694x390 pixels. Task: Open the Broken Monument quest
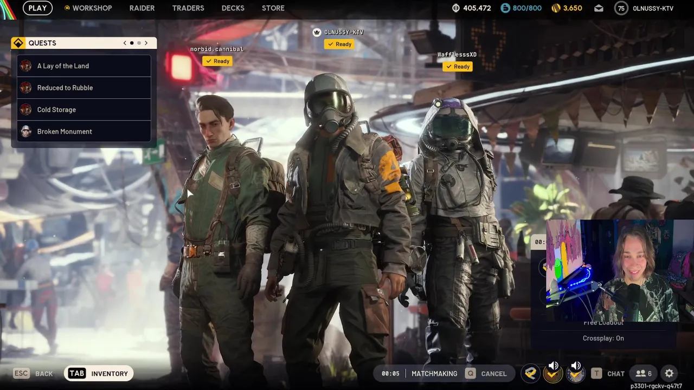click(84, 132)
